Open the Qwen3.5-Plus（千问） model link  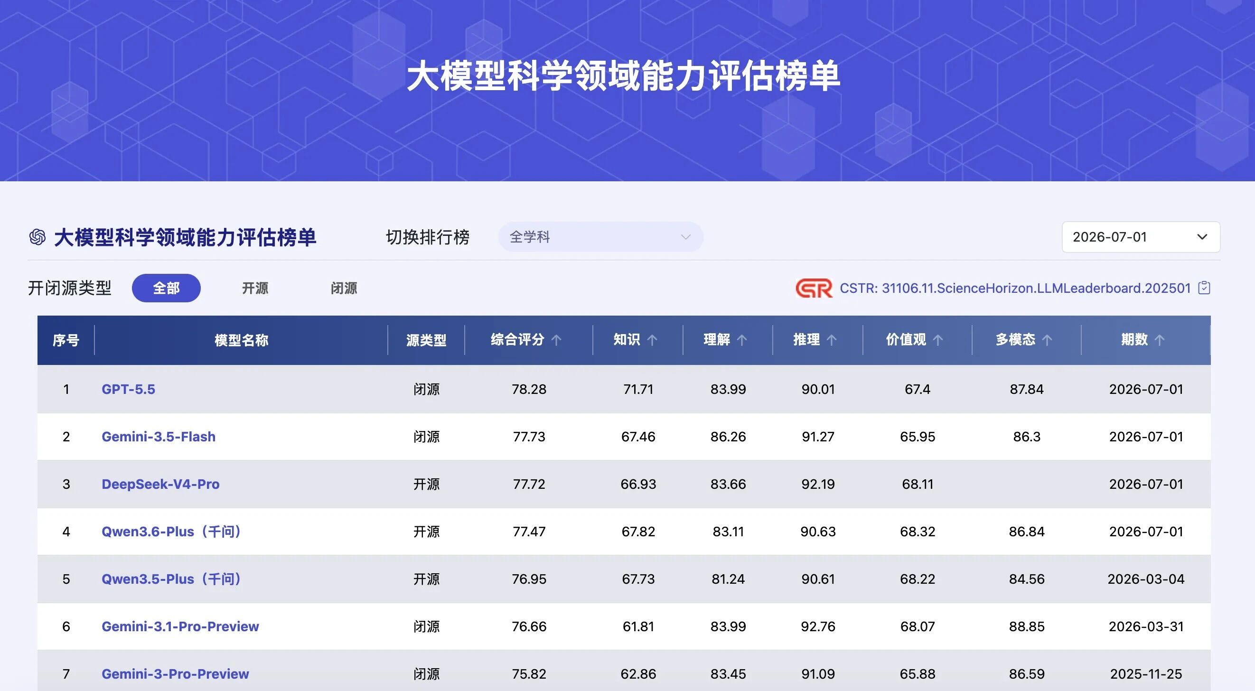pos(171,579)
